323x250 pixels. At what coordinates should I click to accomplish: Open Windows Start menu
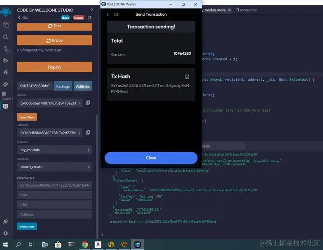[5, 245]
